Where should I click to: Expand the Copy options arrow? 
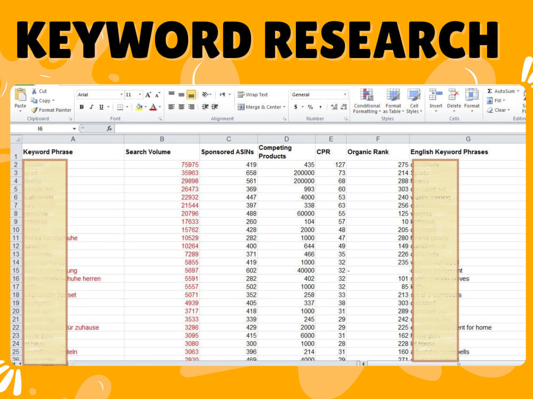point(53,101)
